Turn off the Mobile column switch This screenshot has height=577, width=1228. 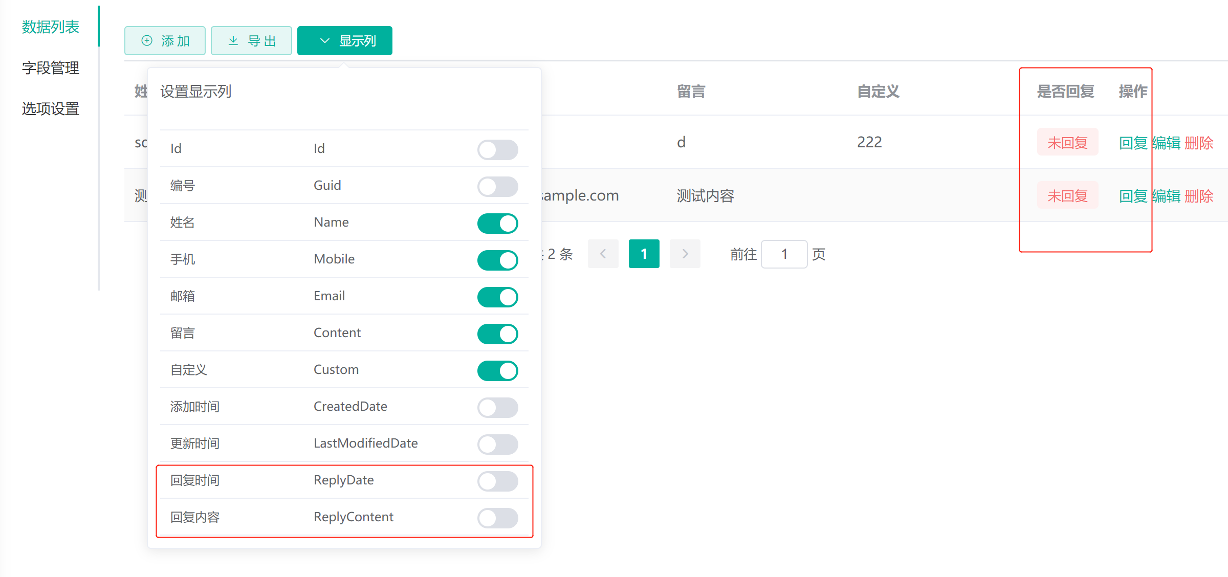click(497, 260)
